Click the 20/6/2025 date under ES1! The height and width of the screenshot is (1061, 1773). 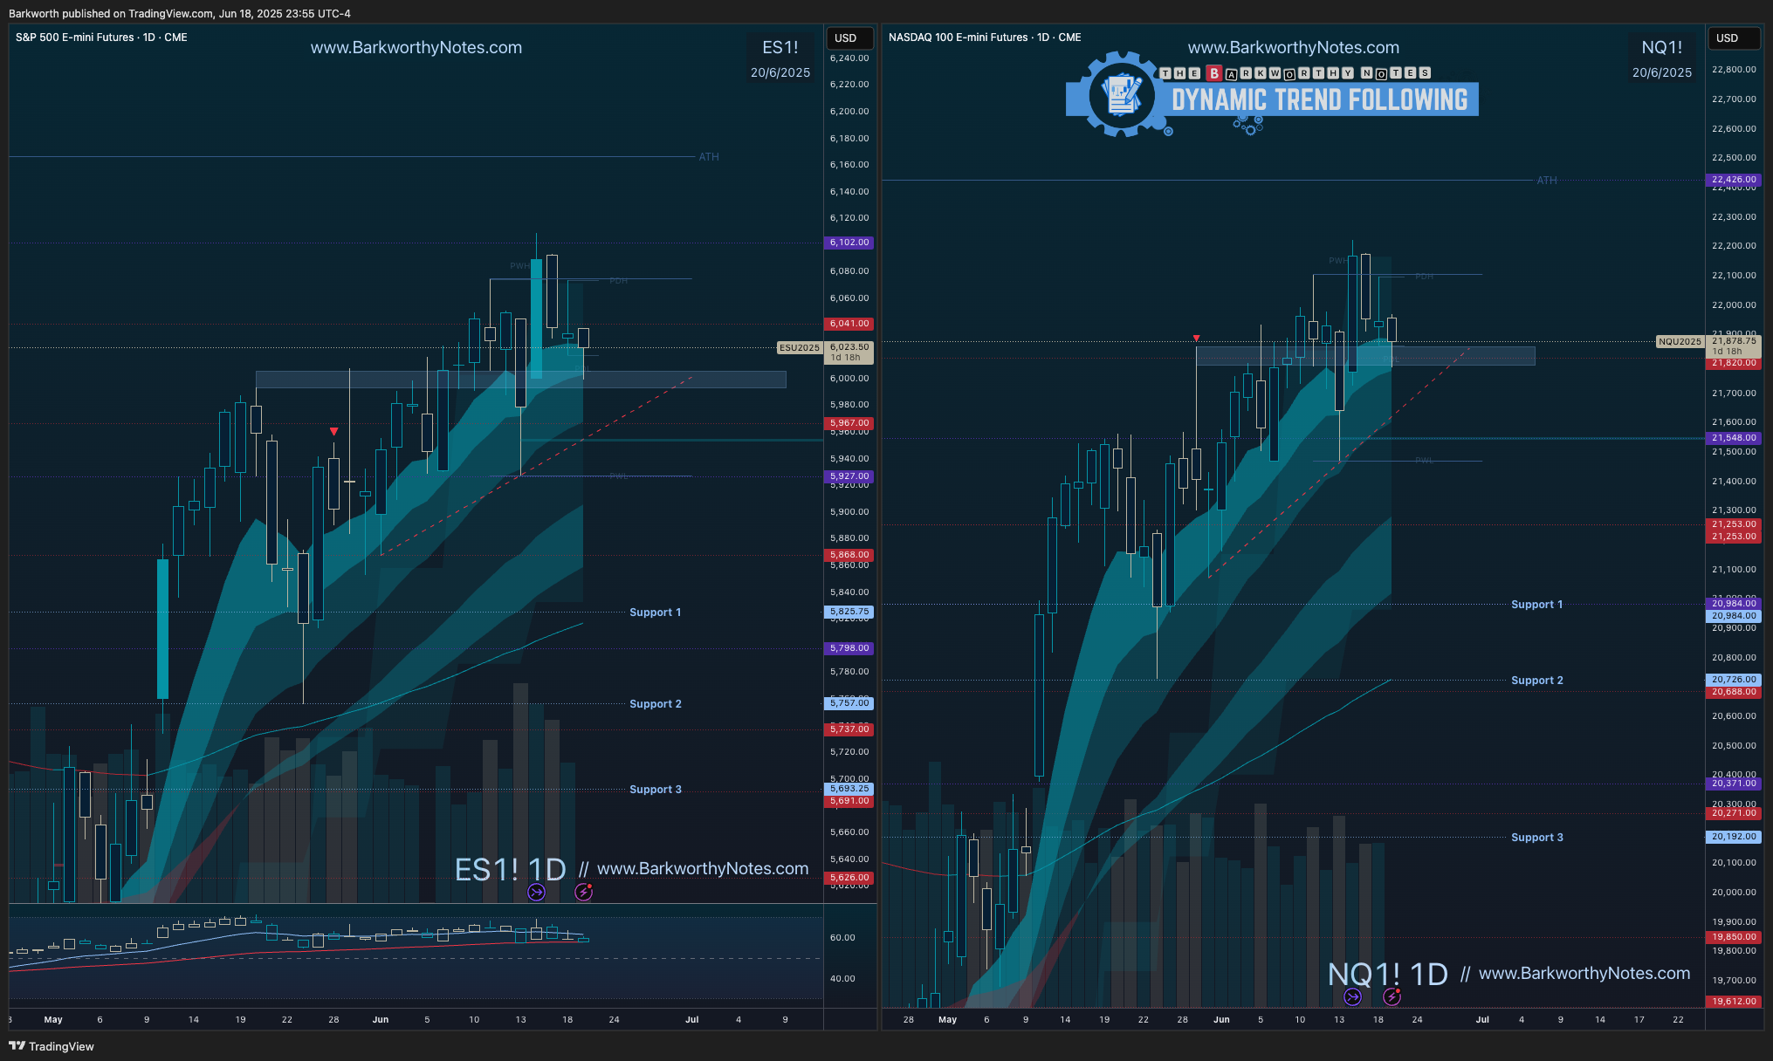[780, 72]
